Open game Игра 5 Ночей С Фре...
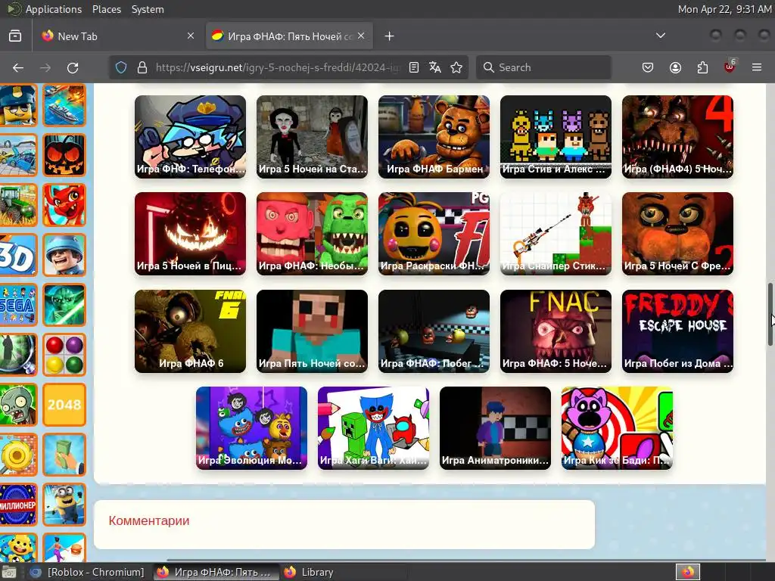This screenshot has width=775, height=581. pos(677,234)
